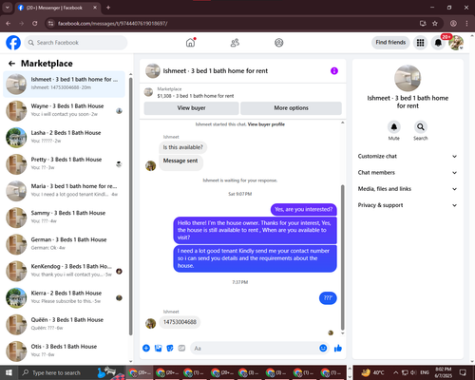The width and height of the screenshot is (475, 380).
Task: Open Home feed icon in top navigation
Action: coord(190,43)
